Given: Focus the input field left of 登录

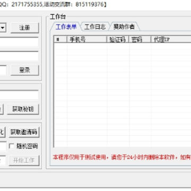Looking at the screenshot, I should (x=3, y=70).
